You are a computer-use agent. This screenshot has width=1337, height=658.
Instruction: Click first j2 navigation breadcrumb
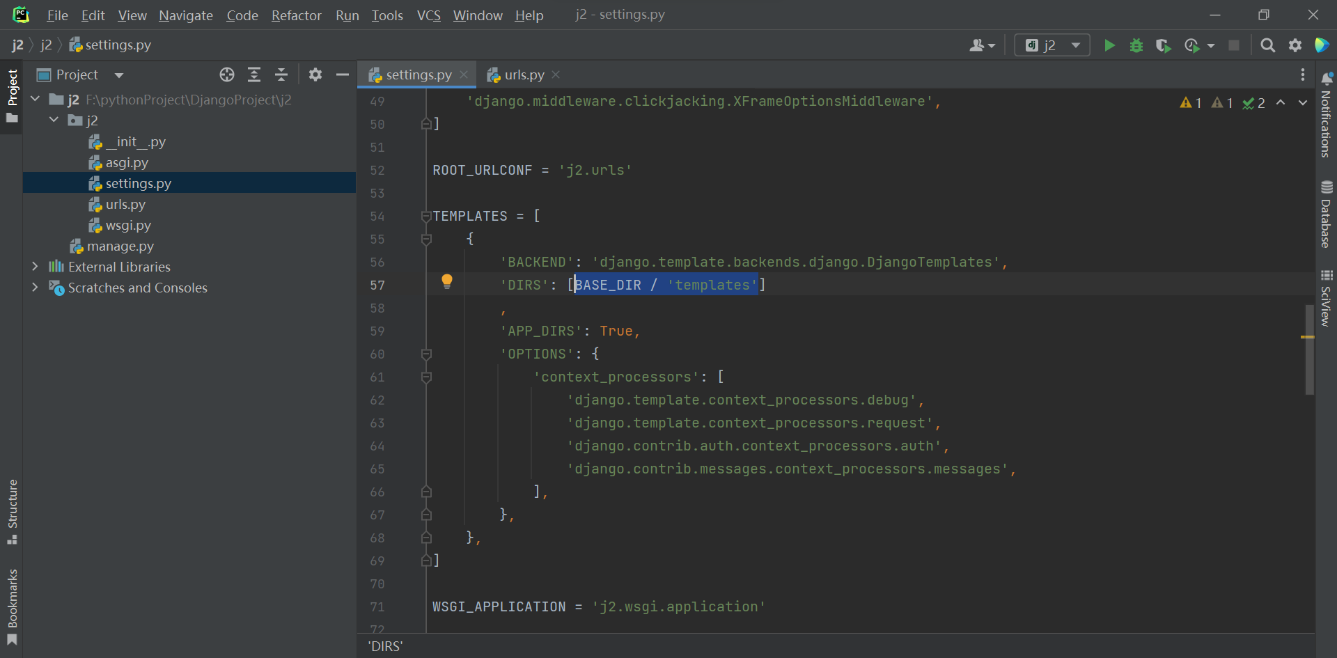point(17,45)
